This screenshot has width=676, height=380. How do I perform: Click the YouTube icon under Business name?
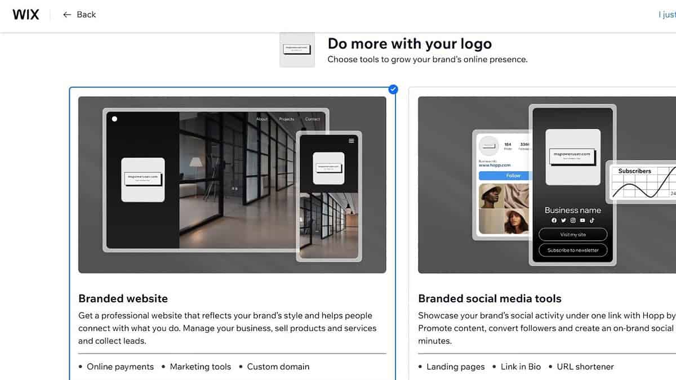pyautogui.click(x=582, y=221)
